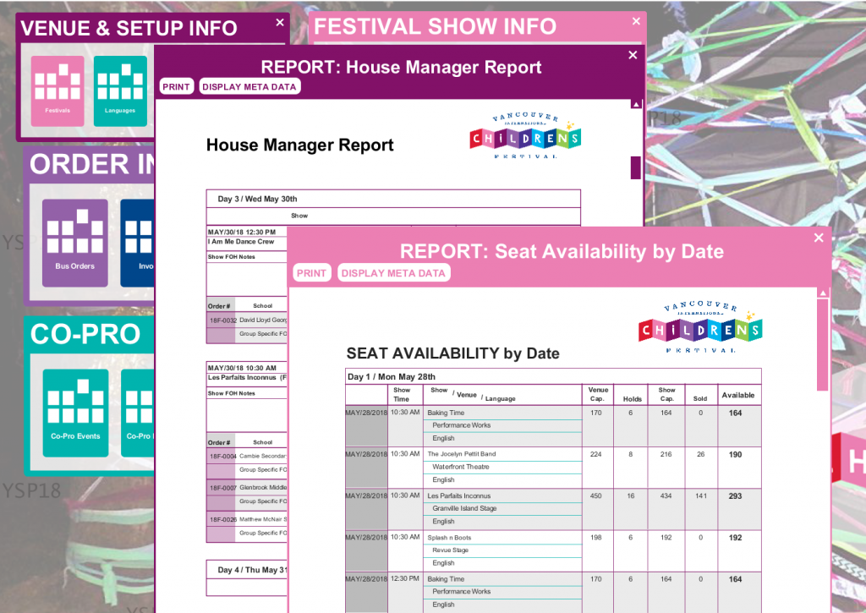866x613 pixels.
Task: Click the Children's Festival logo in Seat Availability report
Action: pyautogui.click(x=700, y=327)
